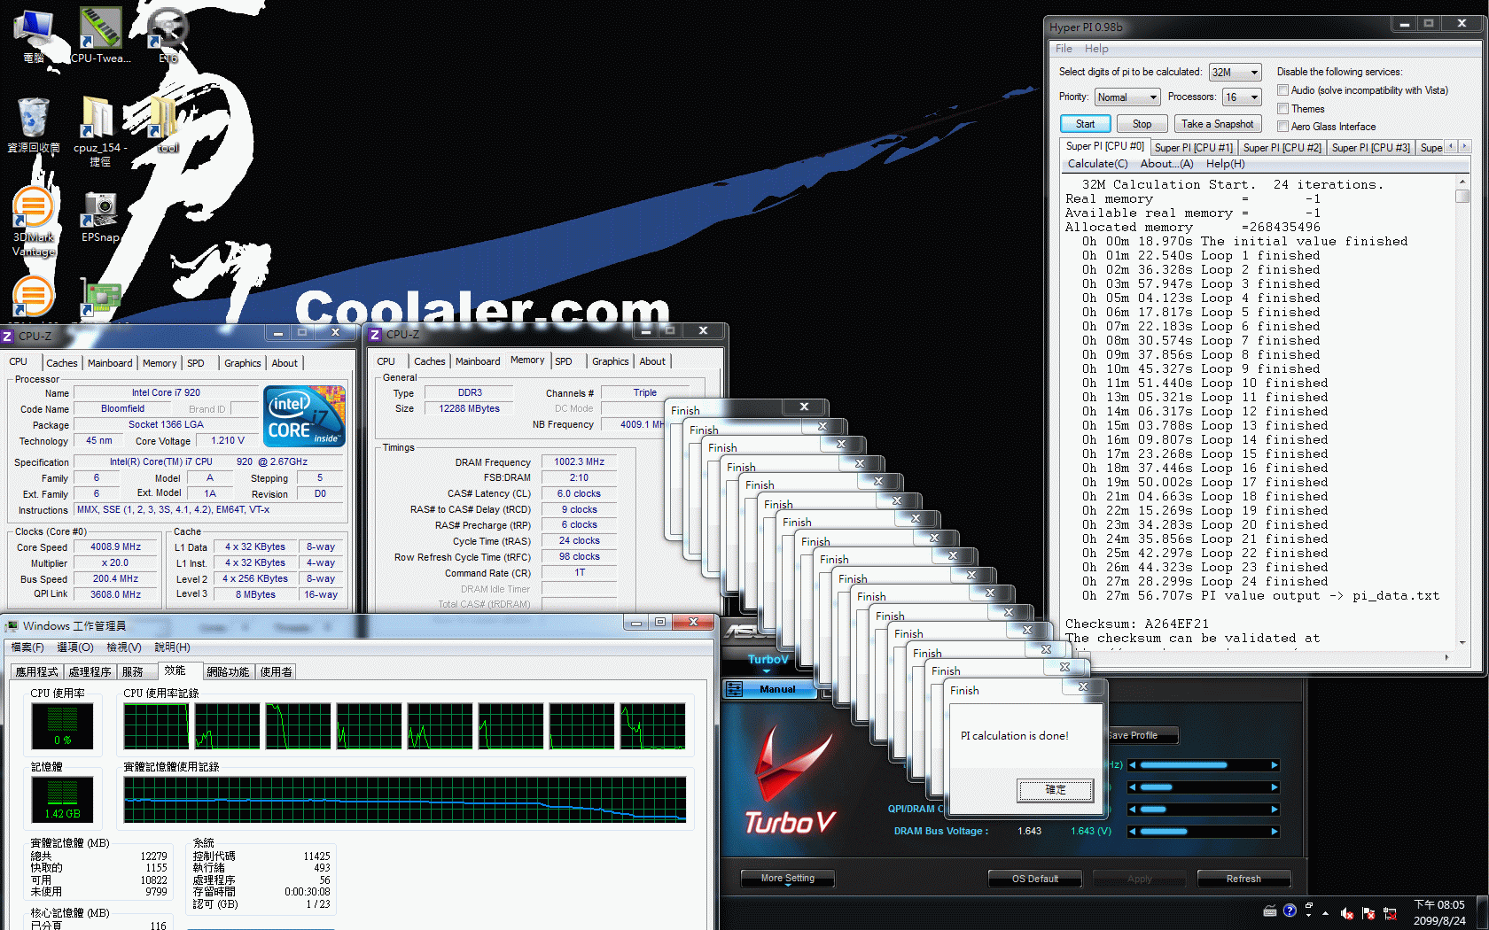Adjust the second TurboV slider bar
Screen dimensions: 1489x930
tap(1204, 787)
